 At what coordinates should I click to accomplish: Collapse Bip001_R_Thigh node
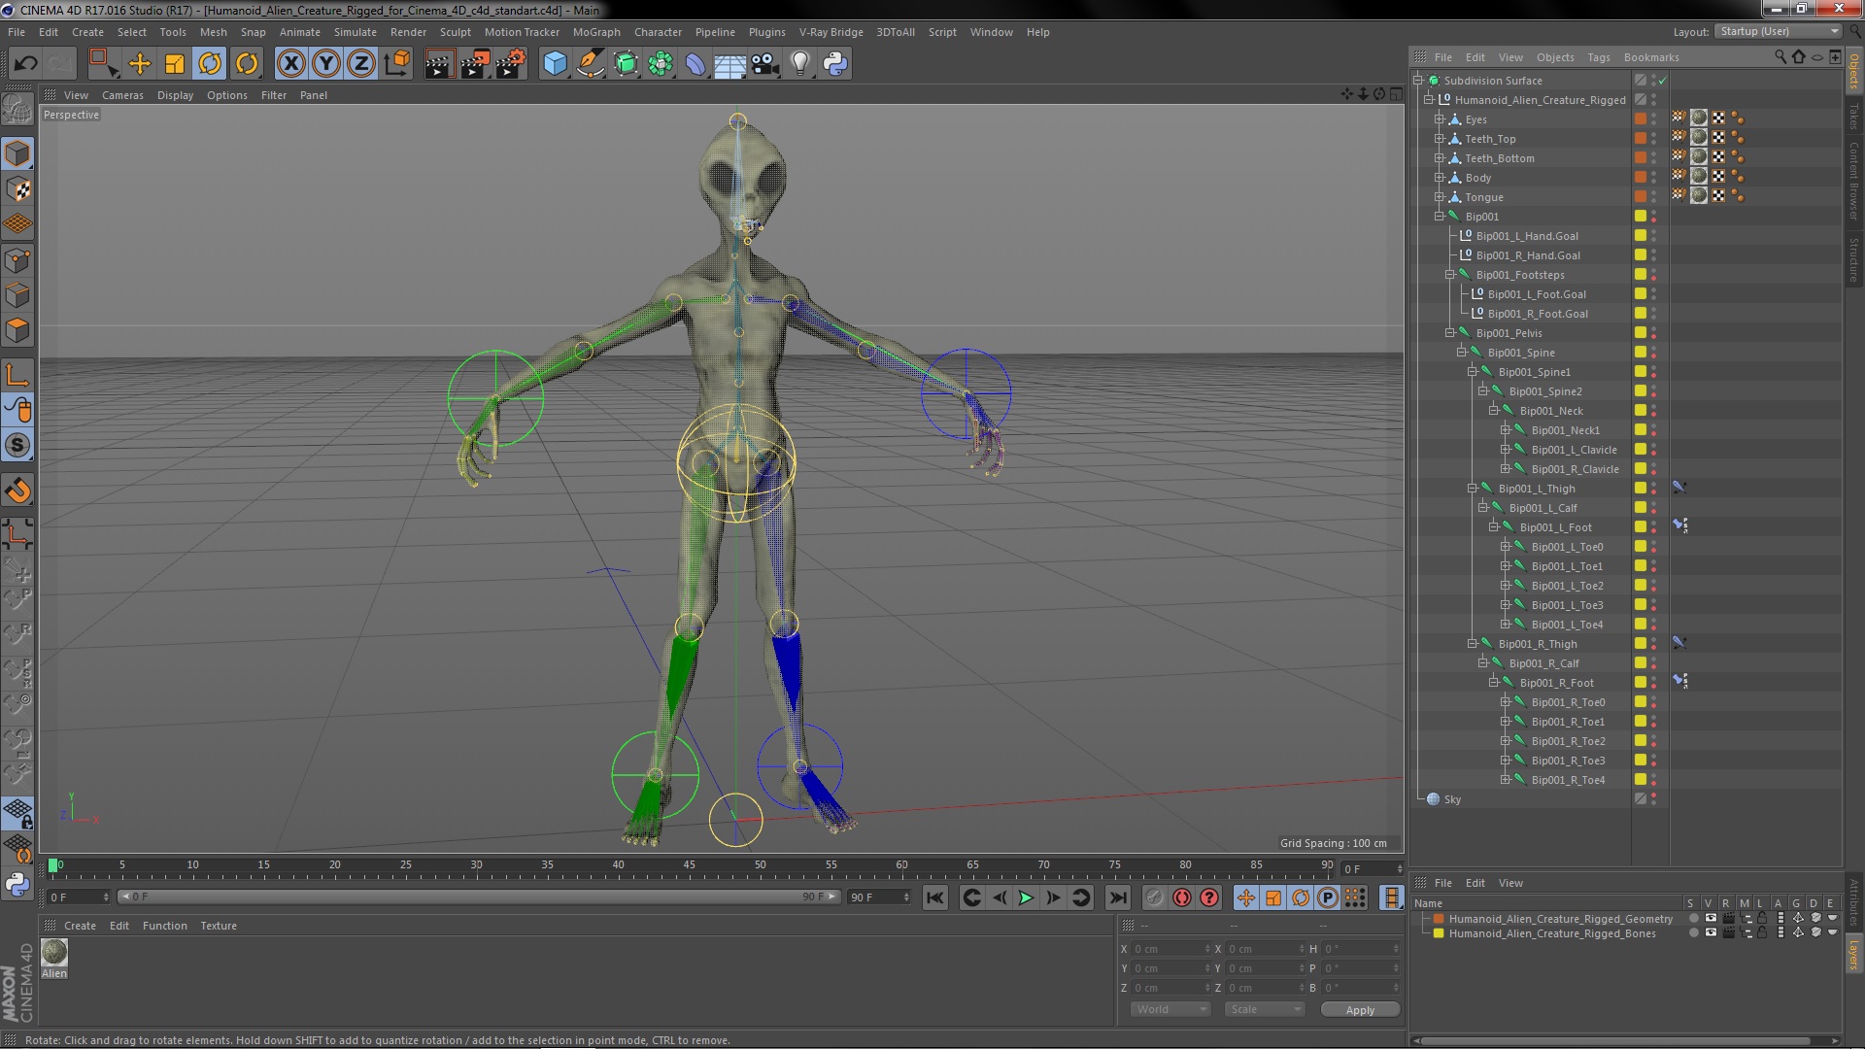[1473, 644]
